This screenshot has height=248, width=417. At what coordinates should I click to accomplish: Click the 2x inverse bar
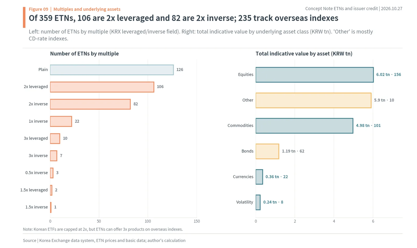[x=90, y=104]
